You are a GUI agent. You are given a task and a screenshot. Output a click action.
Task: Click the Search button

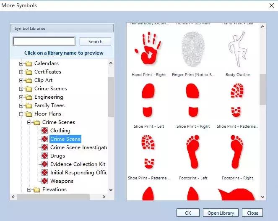(95, 42)
